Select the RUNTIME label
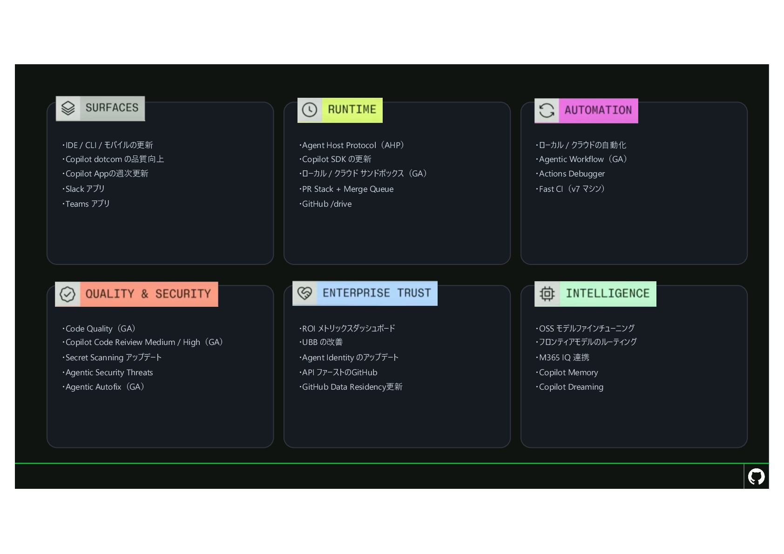The width and height of the screenshot is (784, 554). click(x=352, y=110)
